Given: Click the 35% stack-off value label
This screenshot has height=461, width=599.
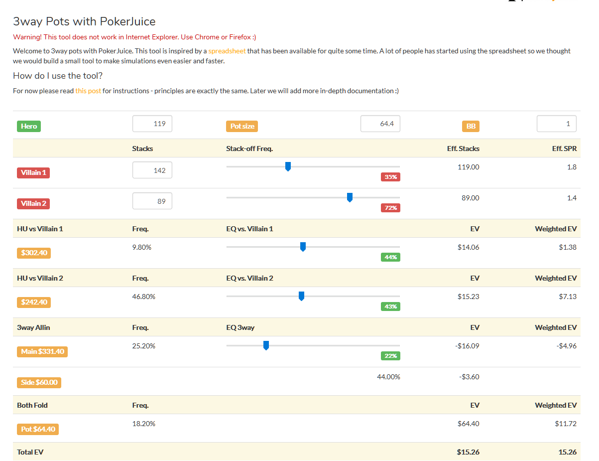Looking at the screenshot, I should (390, 177).
